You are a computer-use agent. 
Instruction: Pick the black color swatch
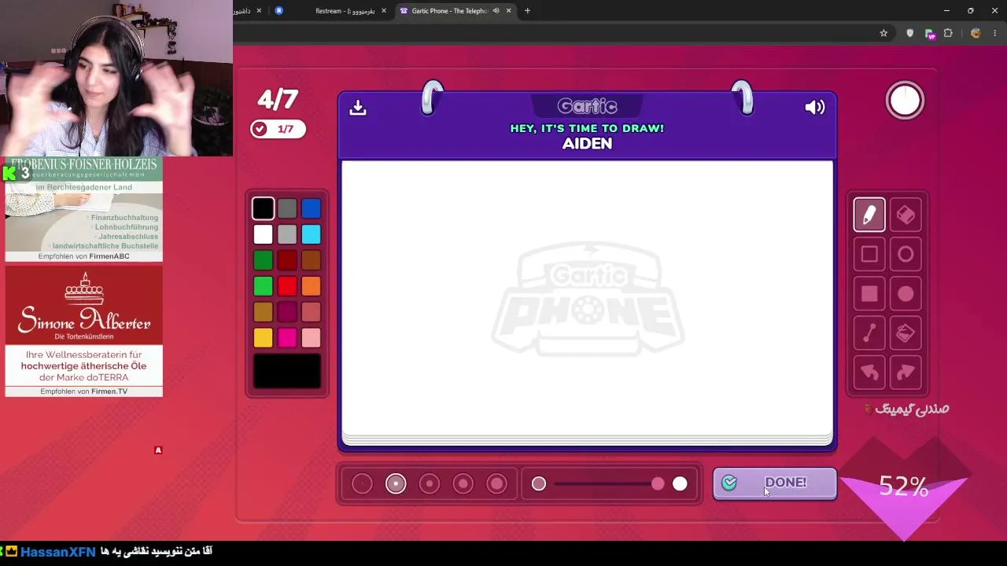(x=264, y=208)
